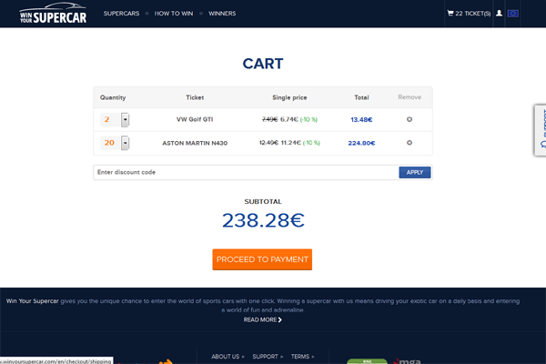Click the EU flag language selector
The height and width of the screenshot is (364, 546).
click(x=513, y=14)
